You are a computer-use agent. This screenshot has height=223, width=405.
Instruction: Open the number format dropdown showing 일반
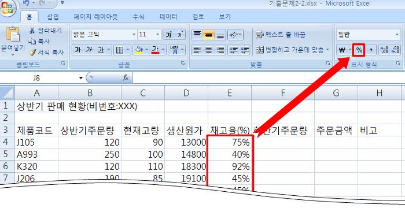pyautogui.click(x=397, y=34)
